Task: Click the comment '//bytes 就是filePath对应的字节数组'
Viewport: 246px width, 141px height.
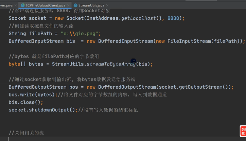Action: pos(54,56)
